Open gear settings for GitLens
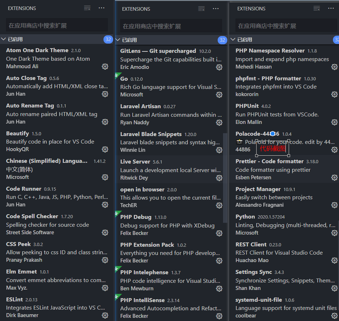Image resolution: width=339 pixels, height=321 pixels. click(x=219, y=67)
